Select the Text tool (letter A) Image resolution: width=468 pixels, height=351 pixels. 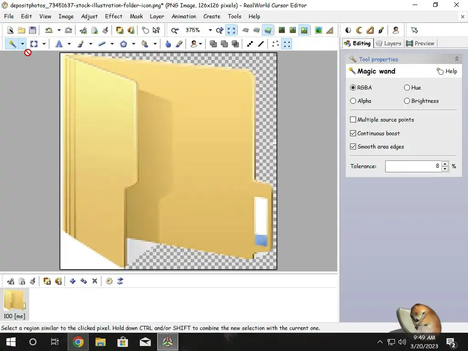(x=59, y=44)
